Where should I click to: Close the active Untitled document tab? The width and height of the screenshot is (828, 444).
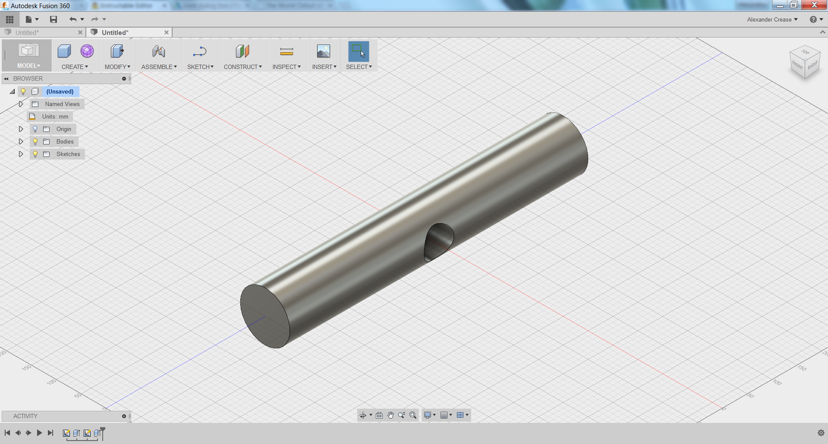click(167, 32)
